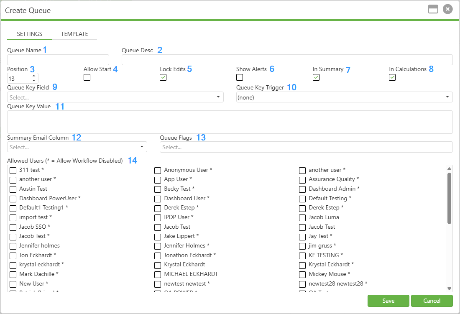Enable the Allow Start checkbox
Image resolution: width=460 pixels, height=314 pixels.
click(x=87, y=77)
